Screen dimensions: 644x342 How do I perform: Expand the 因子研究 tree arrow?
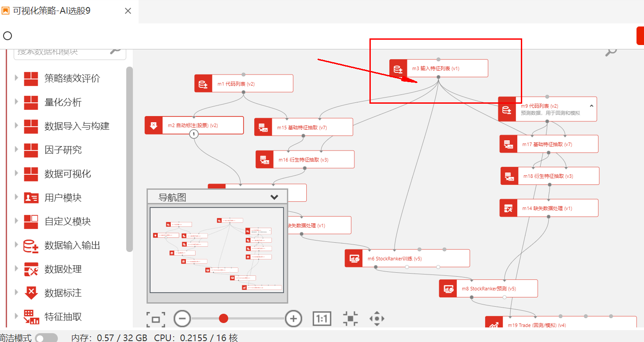pyautogui.click(x=16, y=150)
